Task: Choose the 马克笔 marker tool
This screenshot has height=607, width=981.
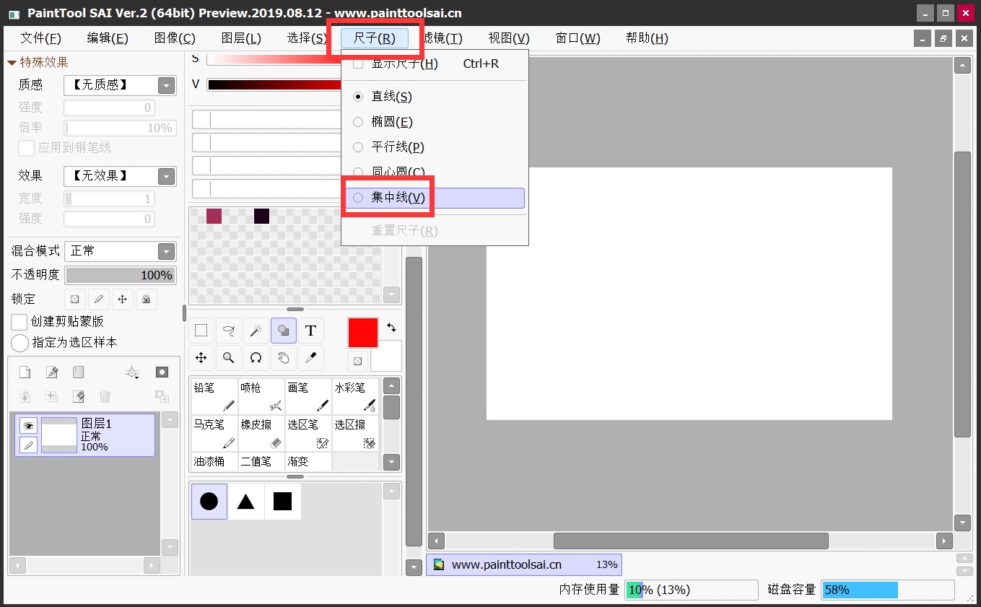Action: click(x=214, y=433)
